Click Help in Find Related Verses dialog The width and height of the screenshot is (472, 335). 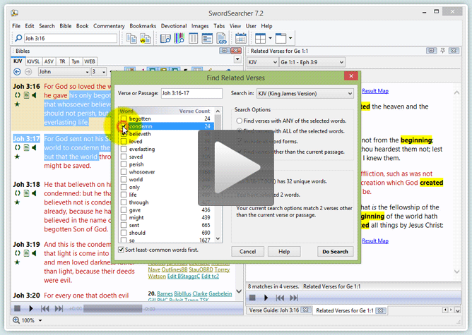284,252
